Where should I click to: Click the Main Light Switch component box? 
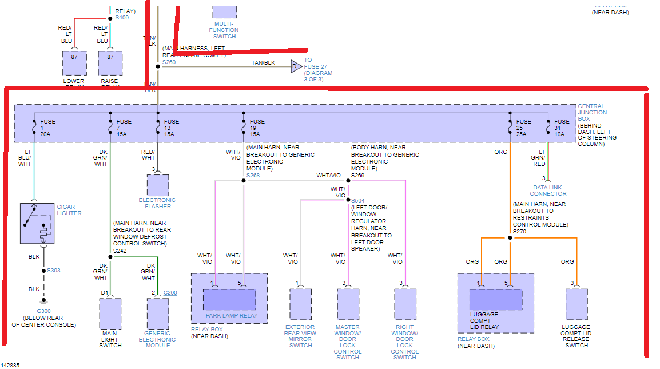tap(110, 314)
